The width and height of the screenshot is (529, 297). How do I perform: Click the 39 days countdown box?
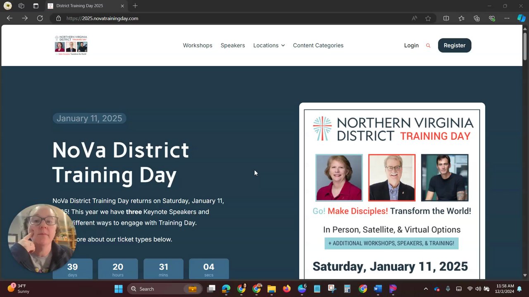[72, 269]
